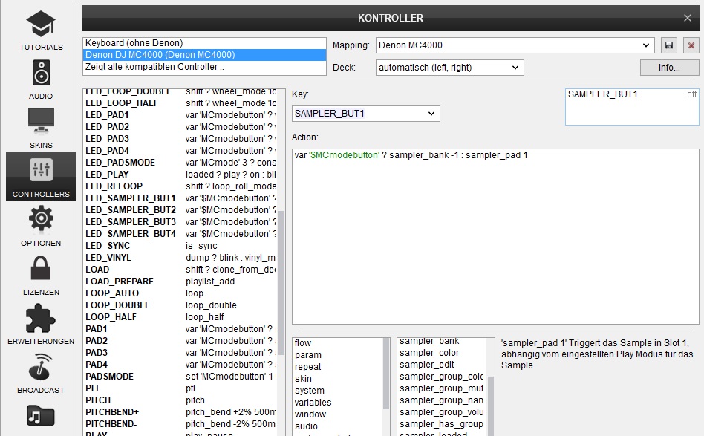Open the Broadcast antenna icon
The width and height of the screenshot is (704, 436).
(41, 367)
